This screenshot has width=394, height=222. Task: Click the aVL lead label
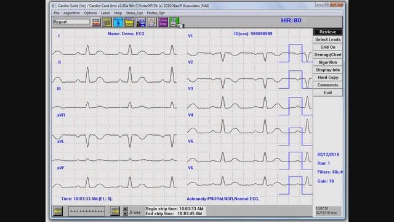(60, 141)
